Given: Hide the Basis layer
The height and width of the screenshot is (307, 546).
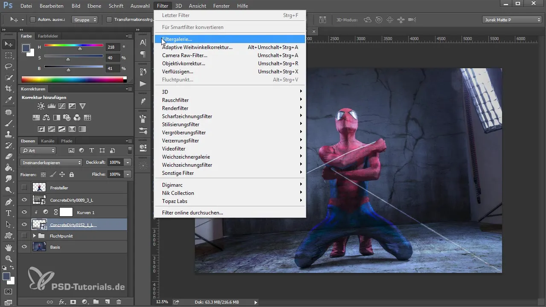Looking at the screenshot, I should pos(24,246).
